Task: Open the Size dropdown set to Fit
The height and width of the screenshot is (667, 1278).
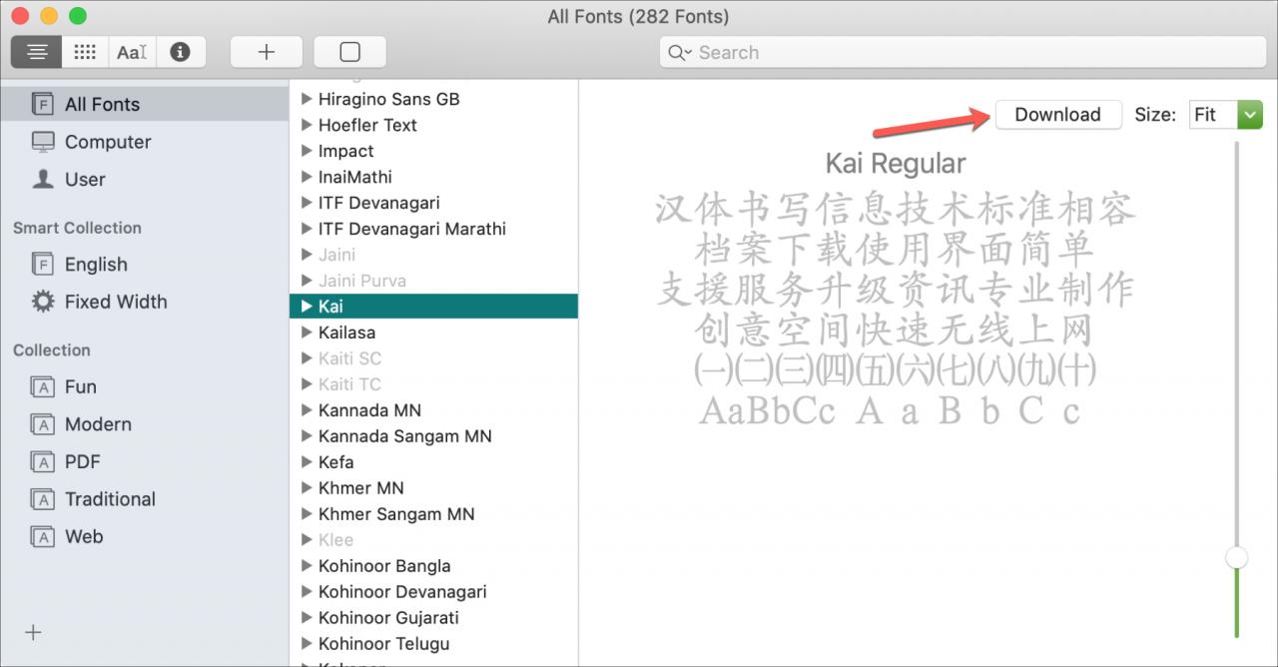Action: click(x=1226, y=115)
